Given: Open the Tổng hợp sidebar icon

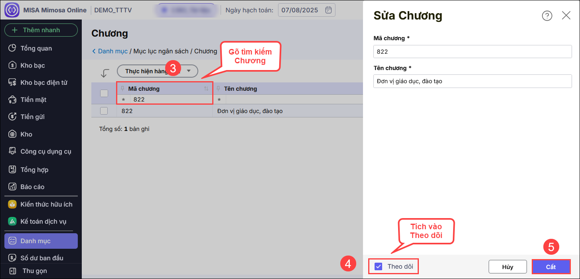Looking at the screenshot, I should (12, 170).
